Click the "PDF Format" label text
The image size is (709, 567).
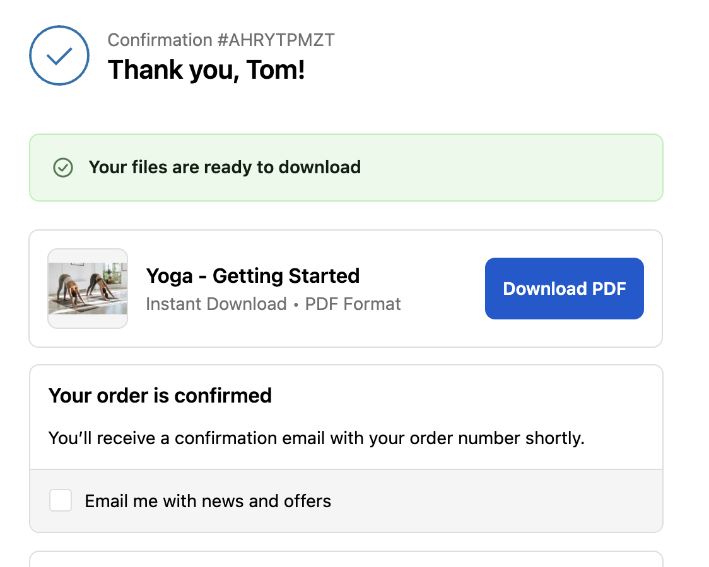(x=353, y=304)
